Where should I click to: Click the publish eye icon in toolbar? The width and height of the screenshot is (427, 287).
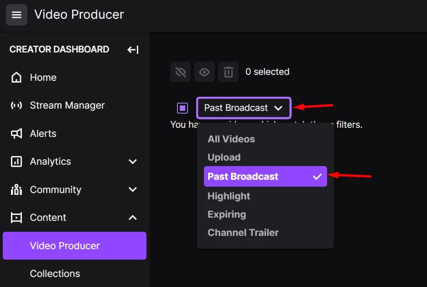tap(204, 72)
